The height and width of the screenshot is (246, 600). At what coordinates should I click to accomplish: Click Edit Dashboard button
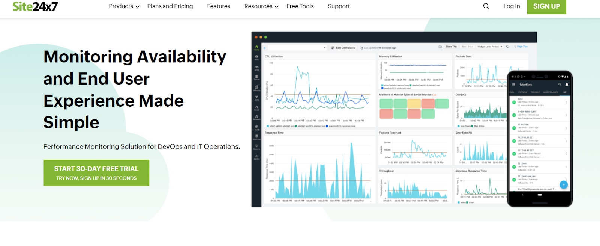coord(343,48)
